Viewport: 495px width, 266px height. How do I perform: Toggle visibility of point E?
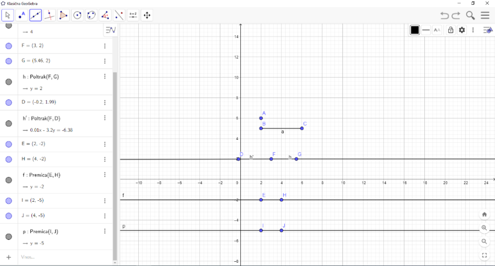(x=9, y=144)
